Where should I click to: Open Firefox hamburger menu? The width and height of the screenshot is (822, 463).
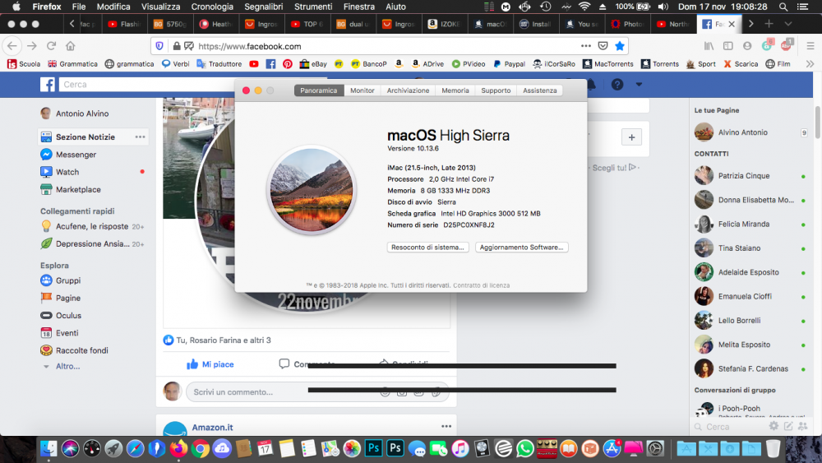(x=810, y=46)
